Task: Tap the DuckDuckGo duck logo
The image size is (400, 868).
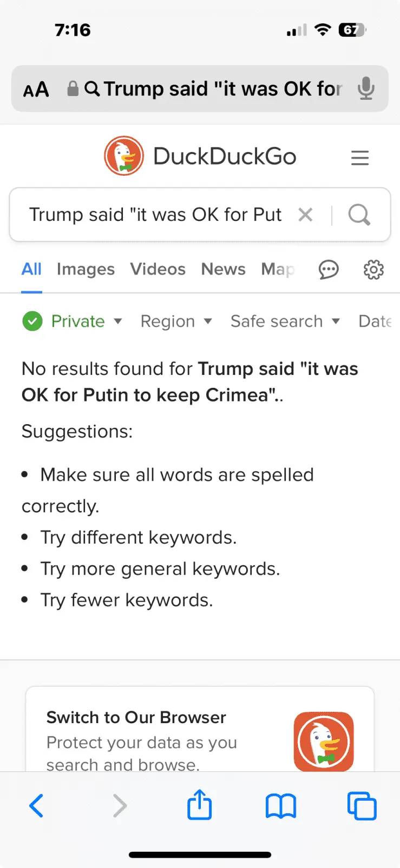Action: pyautogui.click(x=124, y=156)
